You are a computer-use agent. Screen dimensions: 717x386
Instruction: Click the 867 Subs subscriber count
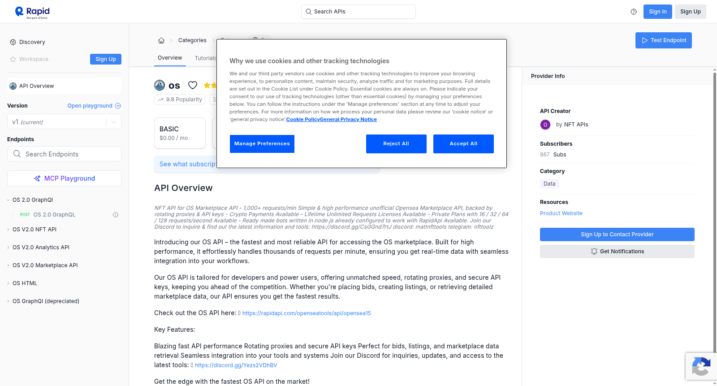pyautogui.click(x=553, y=155)
